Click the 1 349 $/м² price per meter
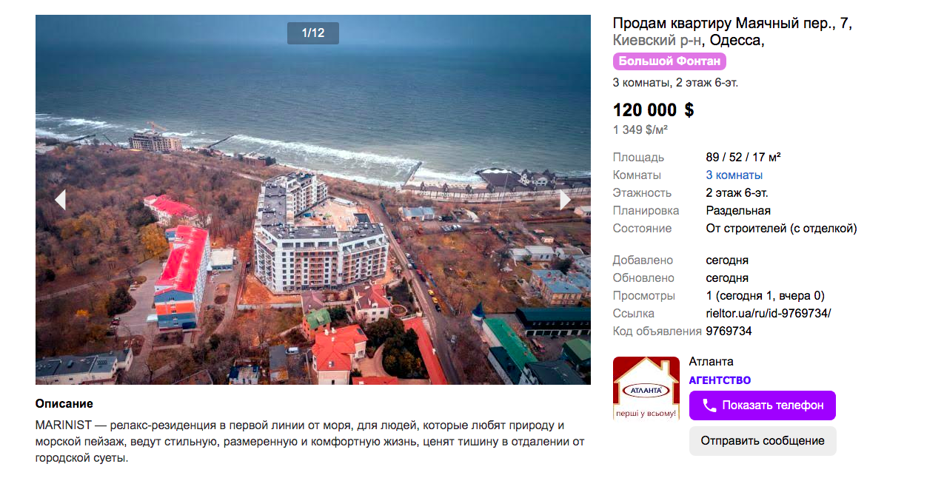The width and height of the screenshot is (944, 478). click(x=640, y=130)
